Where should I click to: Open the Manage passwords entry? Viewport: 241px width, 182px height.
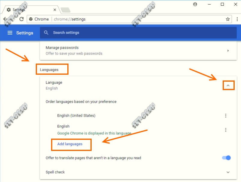(x=138, y=51)
